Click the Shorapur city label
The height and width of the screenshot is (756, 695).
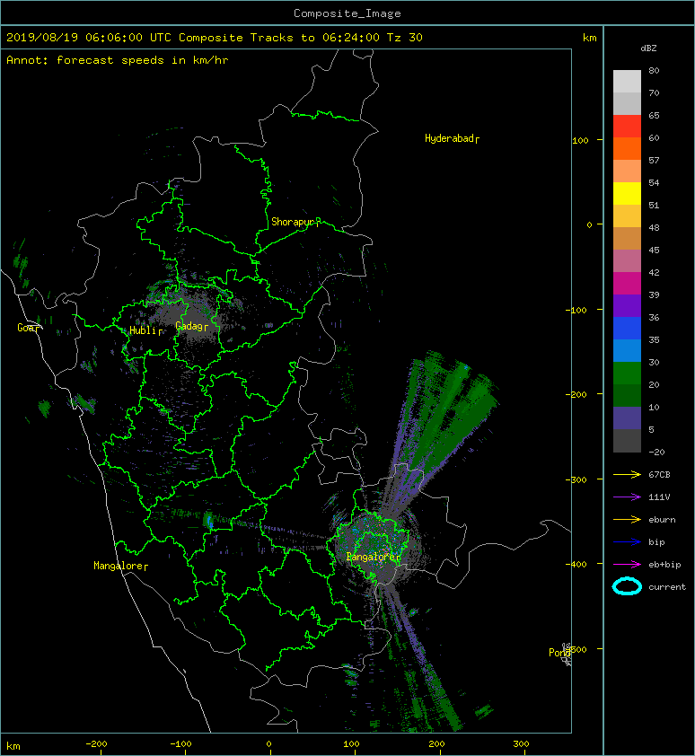[295, 222]
